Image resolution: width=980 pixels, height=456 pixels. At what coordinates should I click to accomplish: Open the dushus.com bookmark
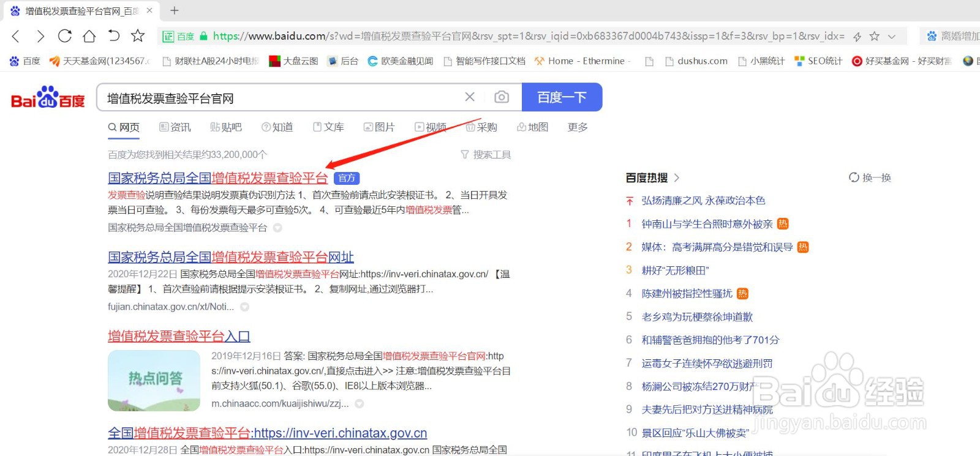(696, 61)
